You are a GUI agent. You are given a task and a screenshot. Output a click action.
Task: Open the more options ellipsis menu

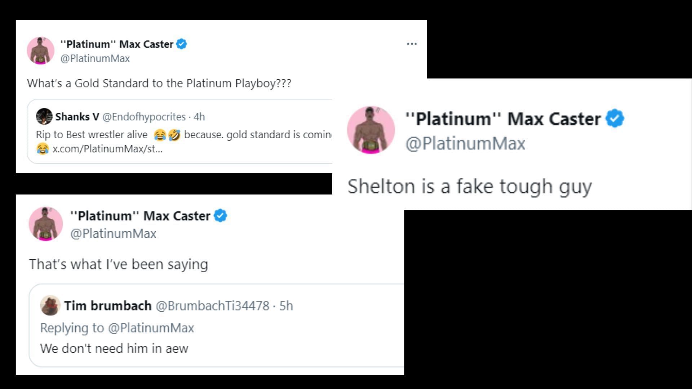point(412,44)
